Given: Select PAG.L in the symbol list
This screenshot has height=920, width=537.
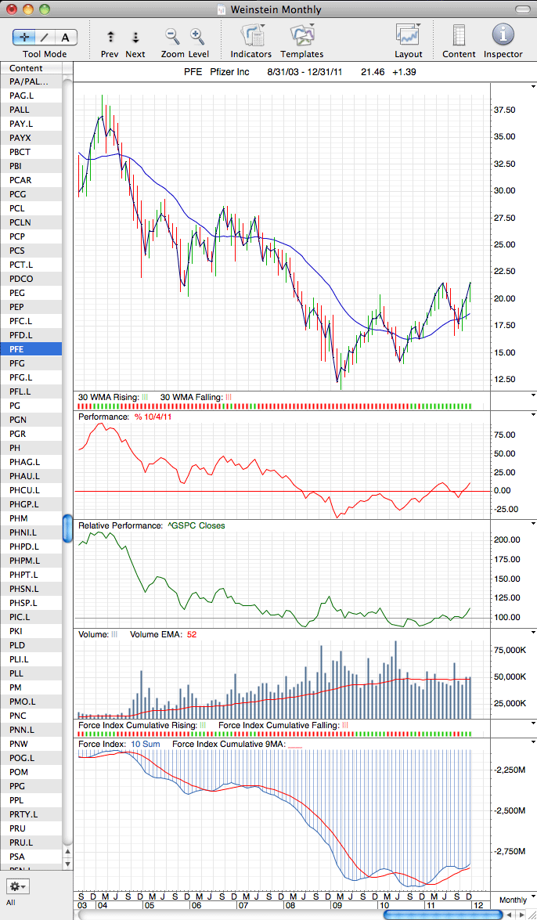Looking at the screenshot, I should point(31,95).
